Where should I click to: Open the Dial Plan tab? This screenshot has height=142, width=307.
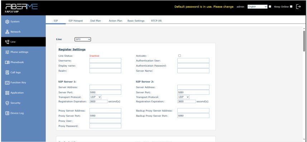pos(96,21)
